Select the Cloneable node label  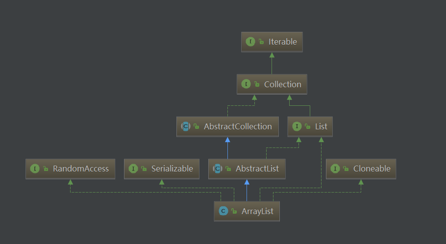tap(372, 169)
